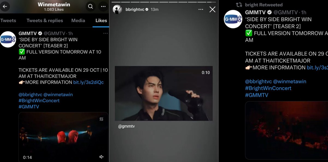Click the 1.083 Likes count in the header

pos(54,10)
